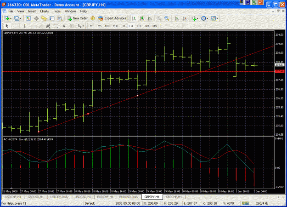Select the Vertical Line drawing tool

pyautogui.click(x=24, y=26)
